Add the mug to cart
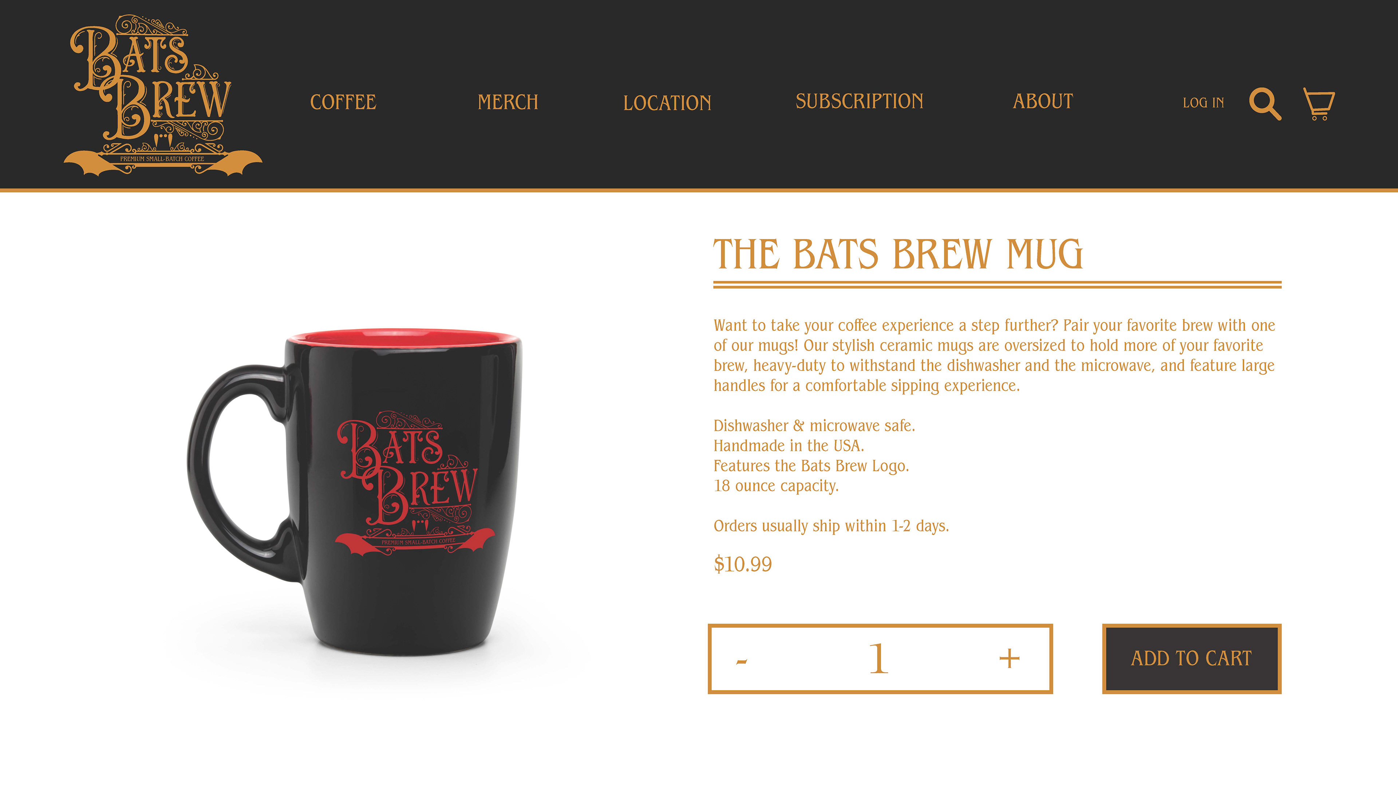Viewport: 1398px width, 802px height. click(x=1191, y=658)
